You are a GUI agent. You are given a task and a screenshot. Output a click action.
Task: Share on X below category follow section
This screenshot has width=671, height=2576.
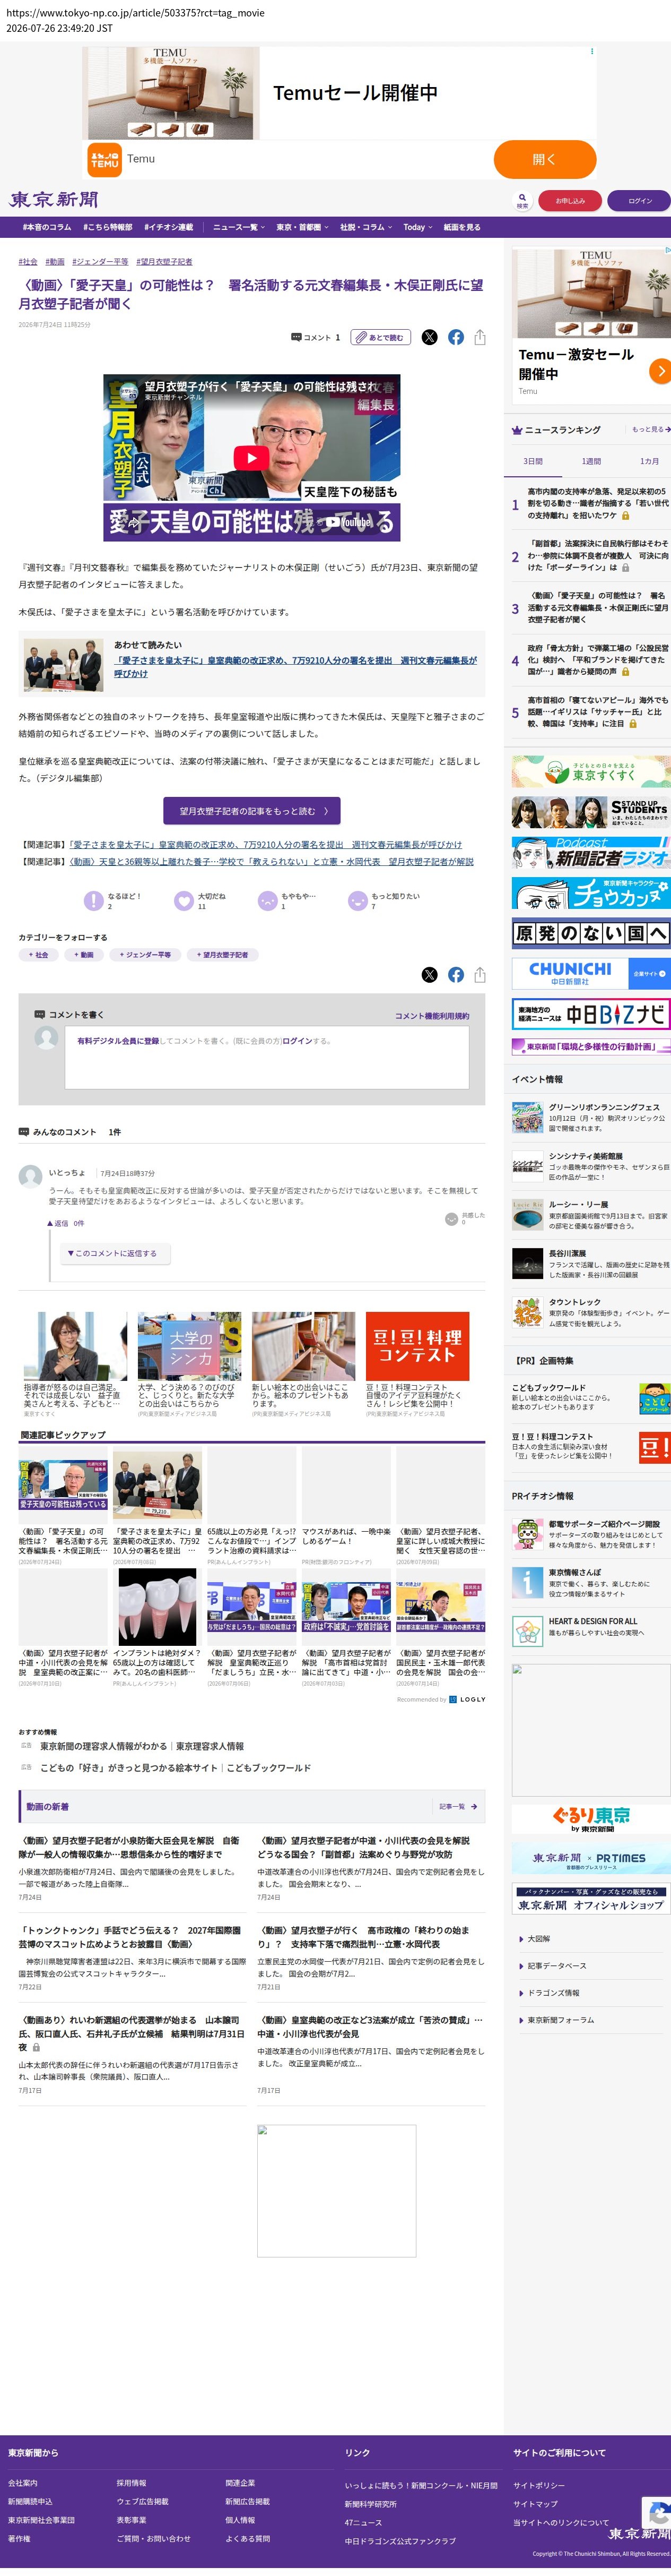click(429, 974)
